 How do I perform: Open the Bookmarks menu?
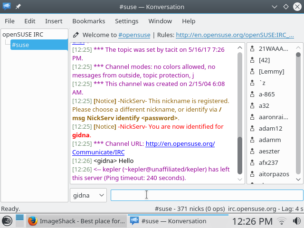coord(89,21)
